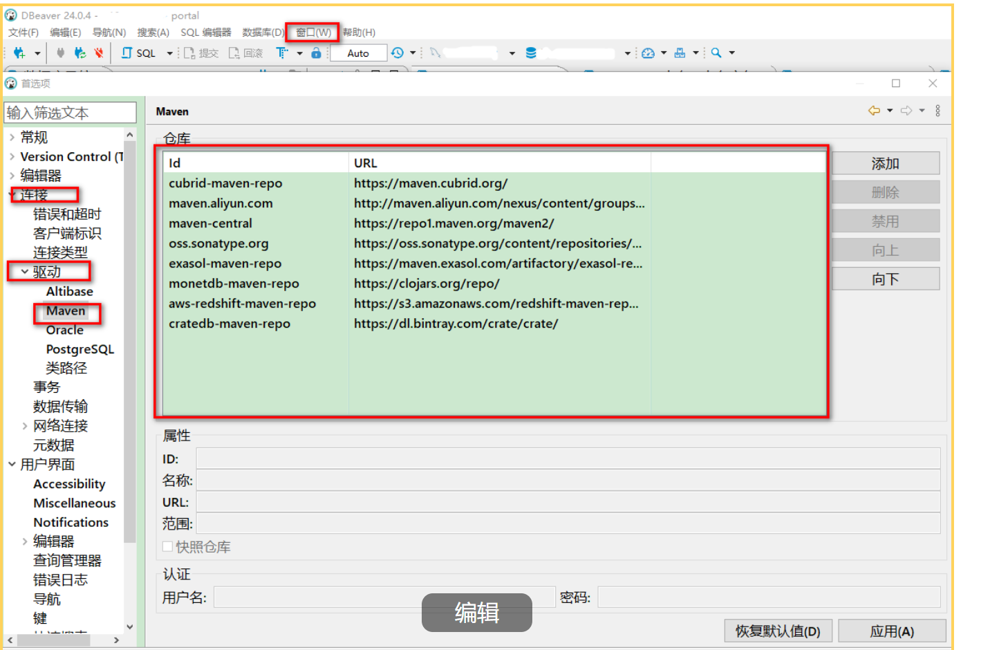Select 类路径 in the preferences tree

(66, 368)
